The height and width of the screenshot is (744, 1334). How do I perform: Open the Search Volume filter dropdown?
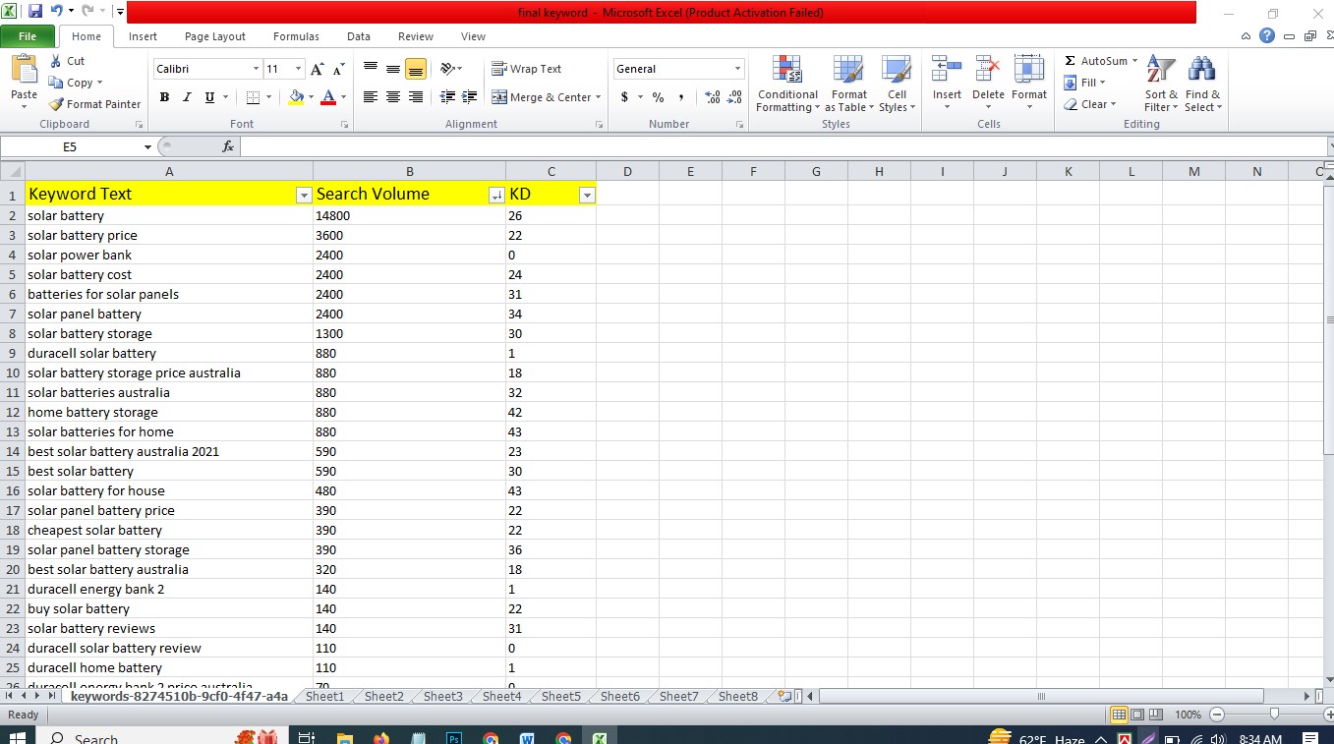pyautogui.click(x=495, y=196)
